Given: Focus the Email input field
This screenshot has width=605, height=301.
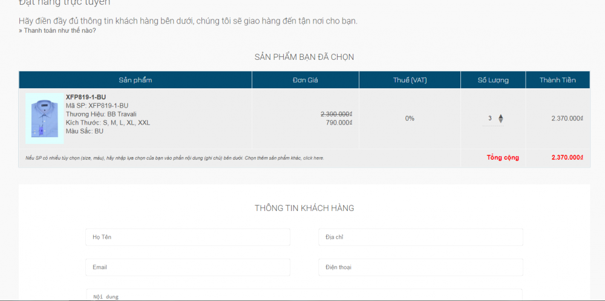Looking at the screenshot, I should click(188, 267).
